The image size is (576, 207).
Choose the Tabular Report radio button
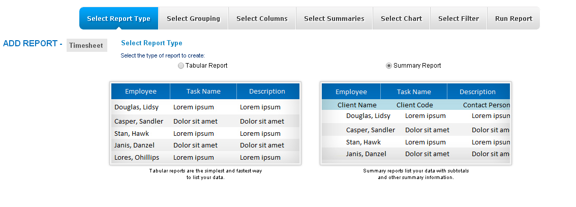[181, 66]
